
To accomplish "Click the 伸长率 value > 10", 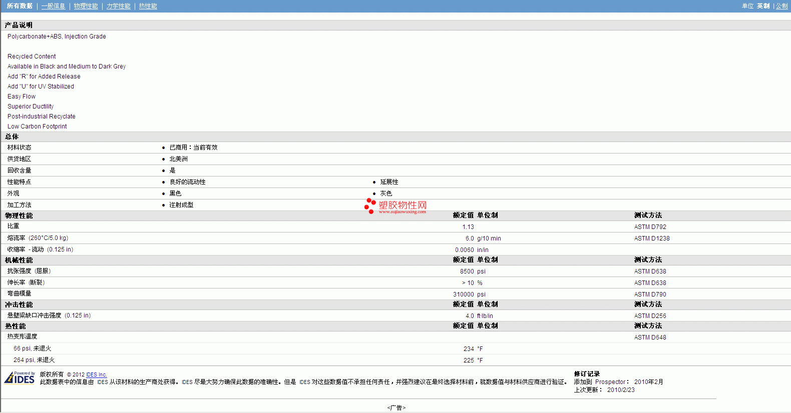I will tap(468, 283).
